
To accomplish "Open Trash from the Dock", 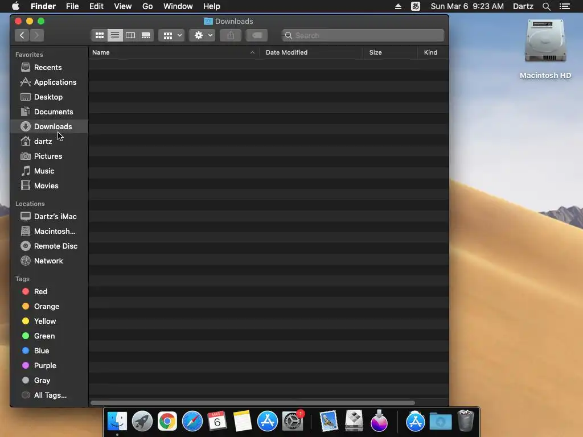I will point(466,420).
